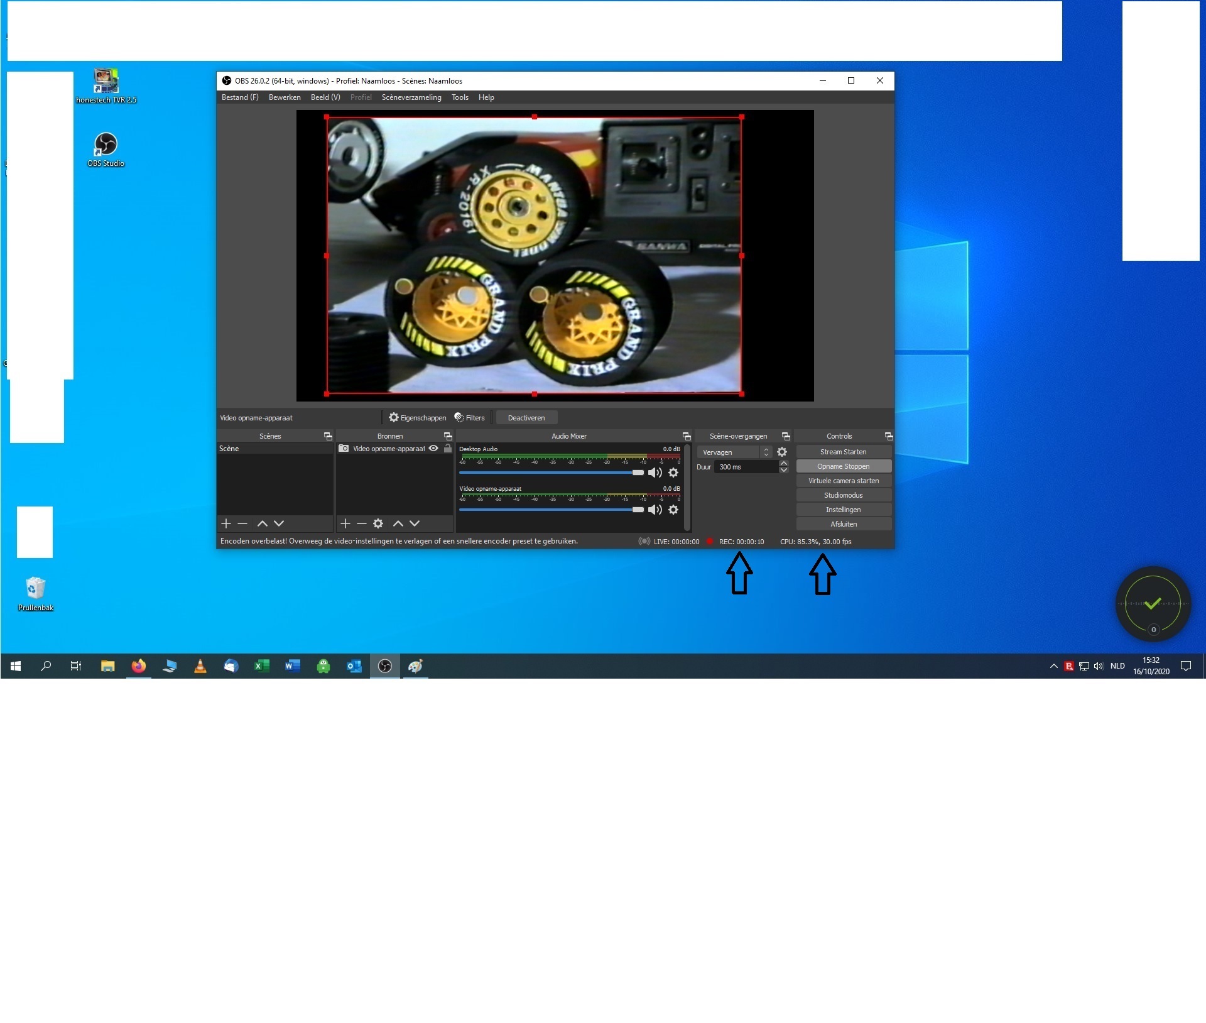
Task: Open the Tools menu
Action: [x=460, y=97]
